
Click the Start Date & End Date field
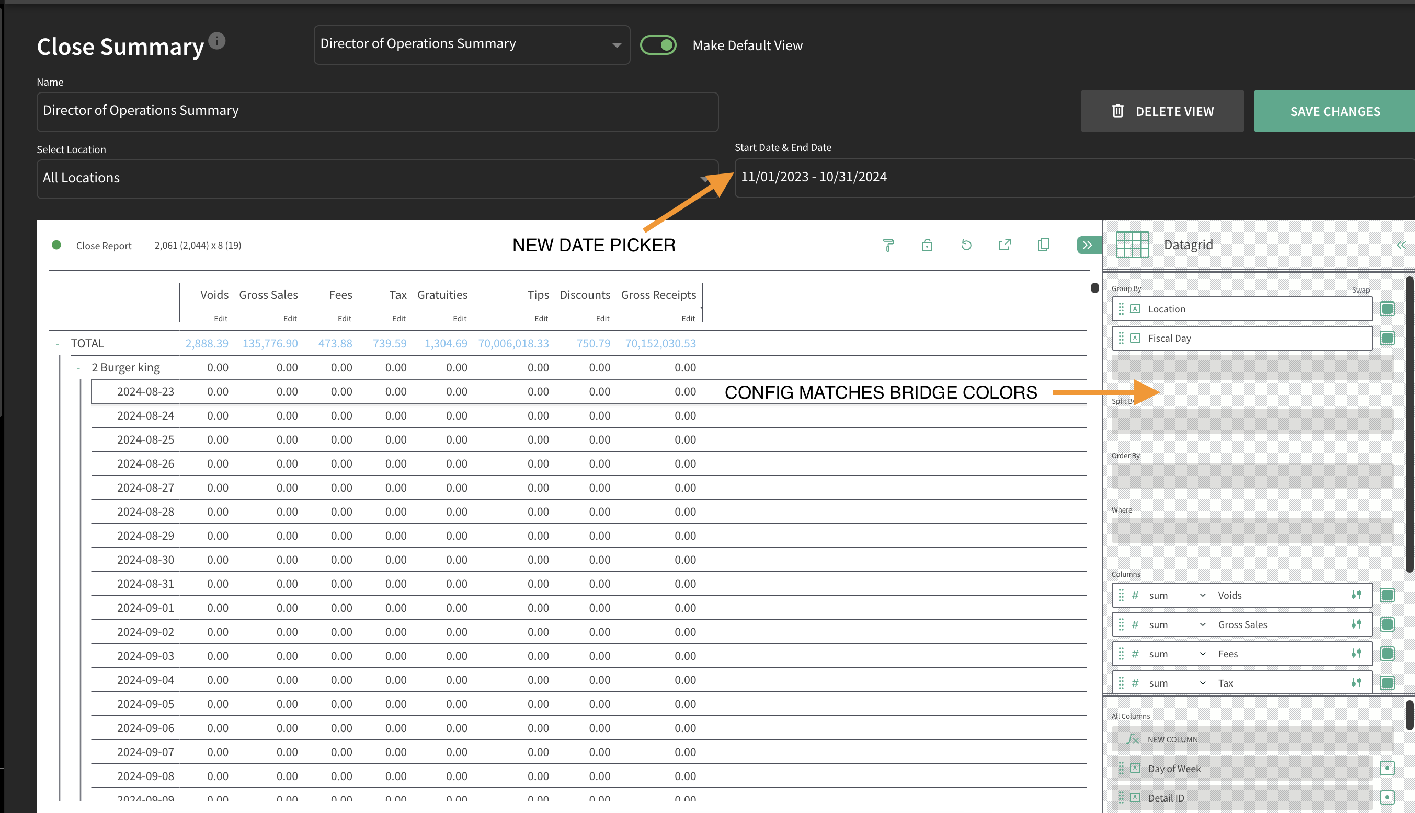pyautogui.click(x=1074, y=178)
